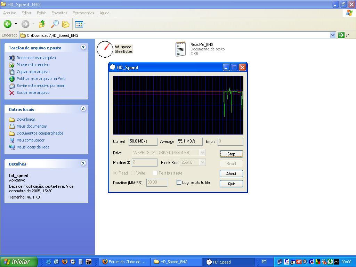This screenshot has width=356, height=267.
Task: Open the Arquivo menu
Action: tap(10, 13)
